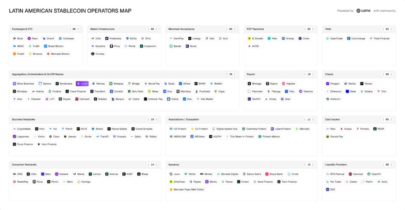405x210 pixels.
Task: Select the Unergy chip
Action: (194, 39)
